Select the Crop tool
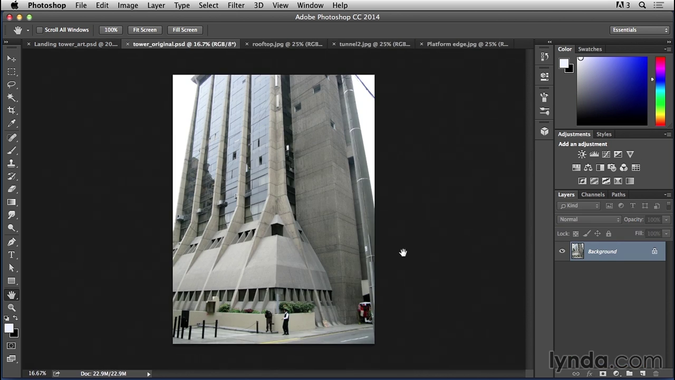The height and width of the screenshot is (380, 675). (x=12, y=110)
